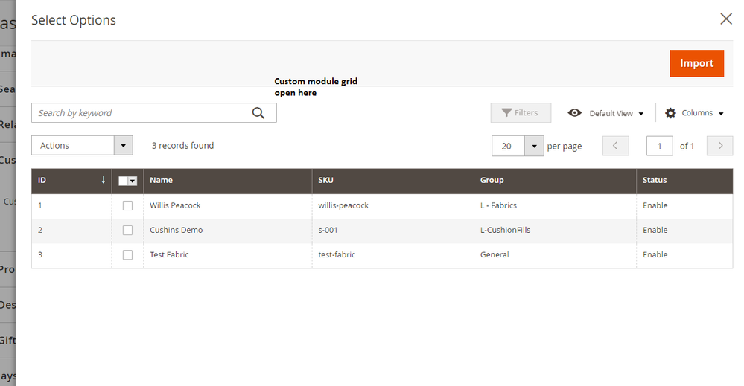
Task: Select the Cushins Demo row checkbox
Action: (x=127, y=231)
